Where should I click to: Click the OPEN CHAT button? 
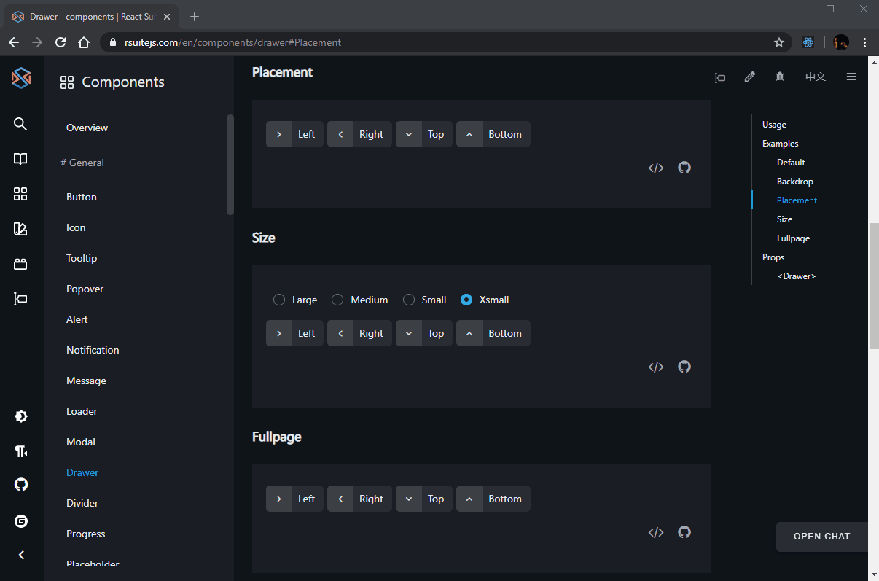[x=821, y=537]
